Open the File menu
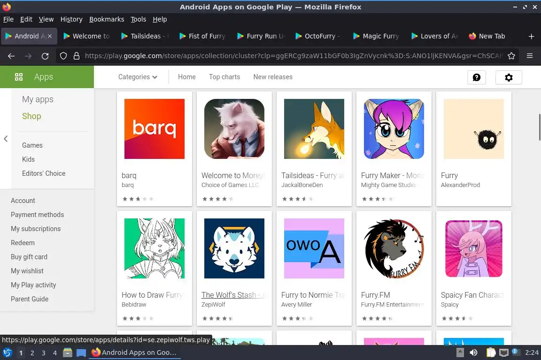 tap(8, 19)
